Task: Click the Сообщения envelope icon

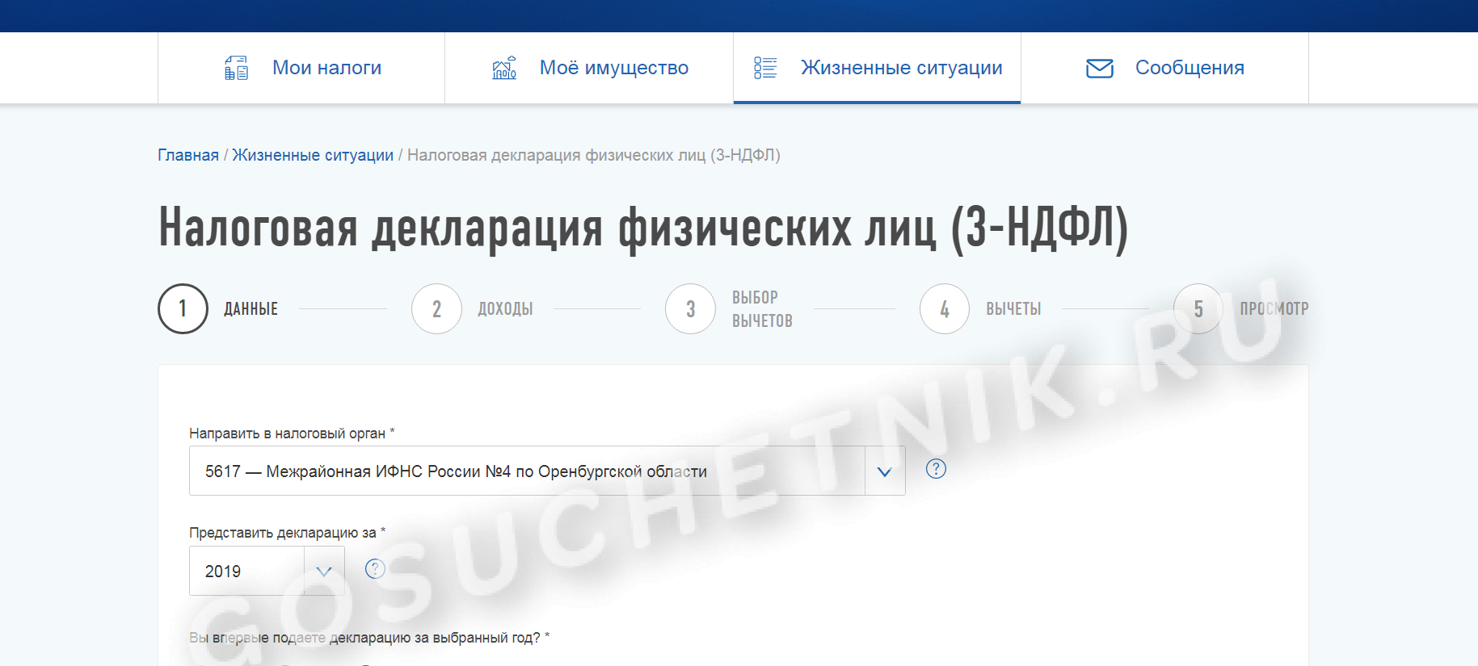Action: click(1099, 69)
